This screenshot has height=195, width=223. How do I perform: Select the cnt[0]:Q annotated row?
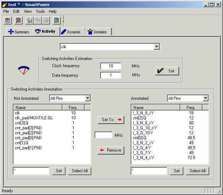point(170,138)
